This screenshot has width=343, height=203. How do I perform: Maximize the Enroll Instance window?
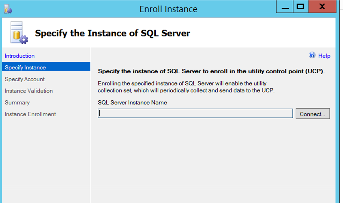pyautogui.click(x=301, y=7)
